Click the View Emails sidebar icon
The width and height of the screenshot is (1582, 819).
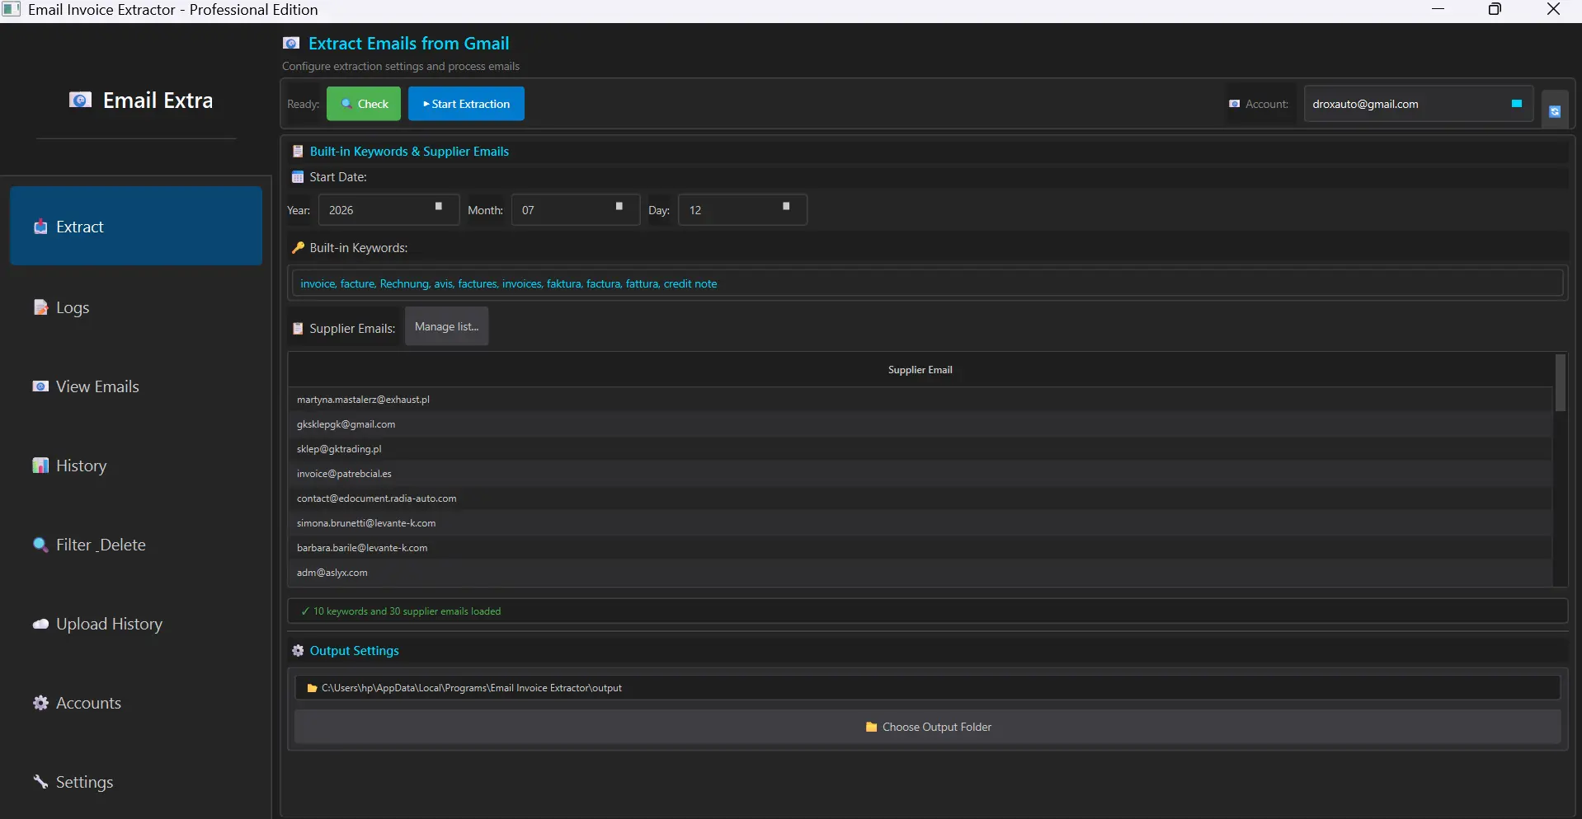pyautogui.click(x=40, y=386)
